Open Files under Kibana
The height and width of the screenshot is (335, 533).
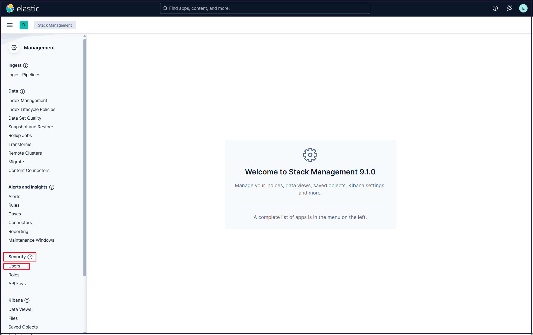point(13,318)
